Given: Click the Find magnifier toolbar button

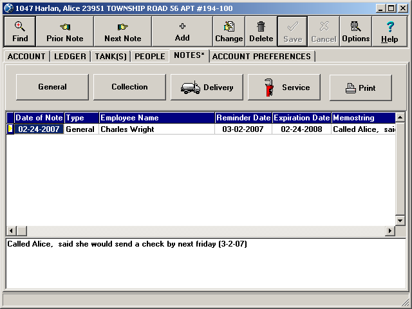Looking at the screenshot, I should 20,32.
